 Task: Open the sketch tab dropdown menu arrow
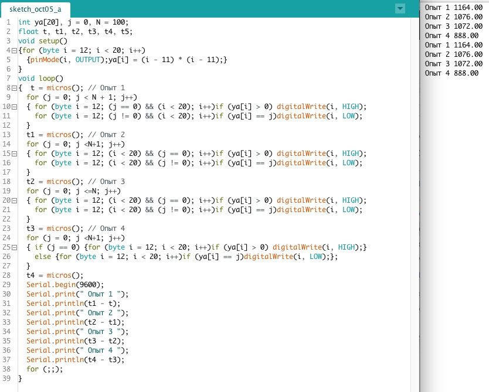[400, 8]
